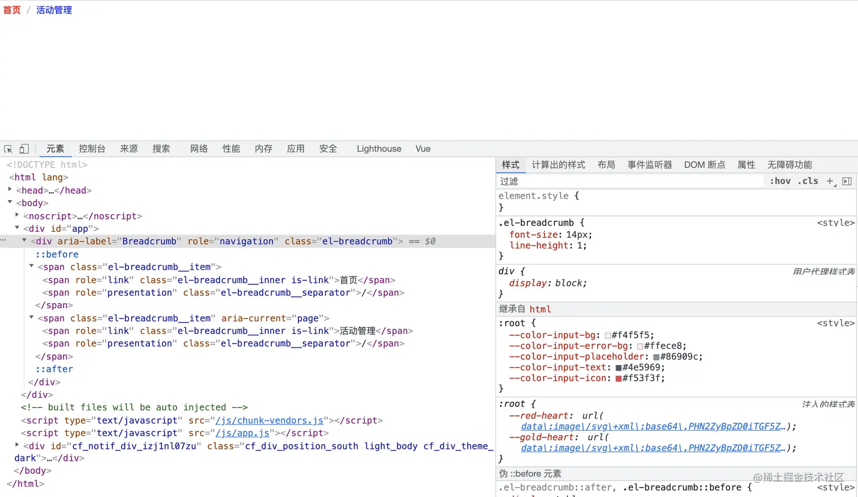Open the --red-heart data URL link
The height and width of the screenshot is (497, 858).
tap(653, 426)
